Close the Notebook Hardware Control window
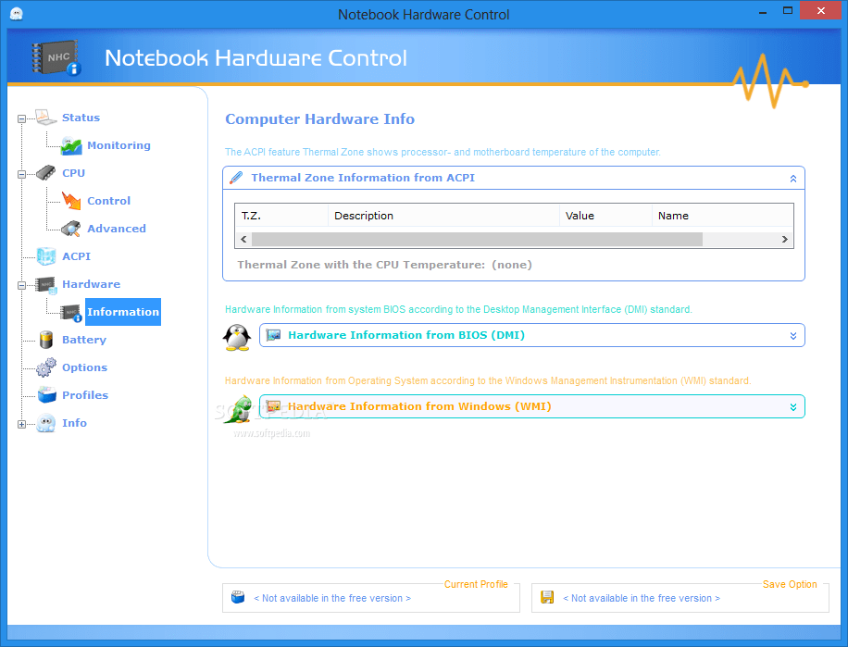This screenshot has width=848, height=647. (821, 11)
